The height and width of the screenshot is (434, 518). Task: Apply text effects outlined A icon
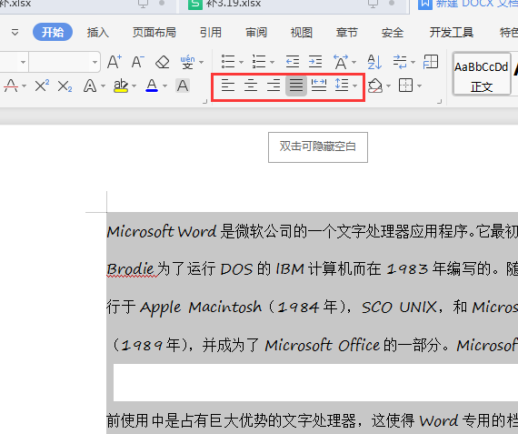tap(90, 86)
